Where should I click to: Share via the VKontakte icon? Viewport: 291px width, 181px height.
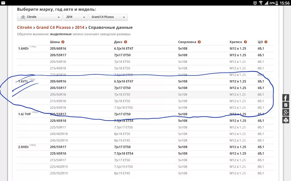tap(286, 105)
